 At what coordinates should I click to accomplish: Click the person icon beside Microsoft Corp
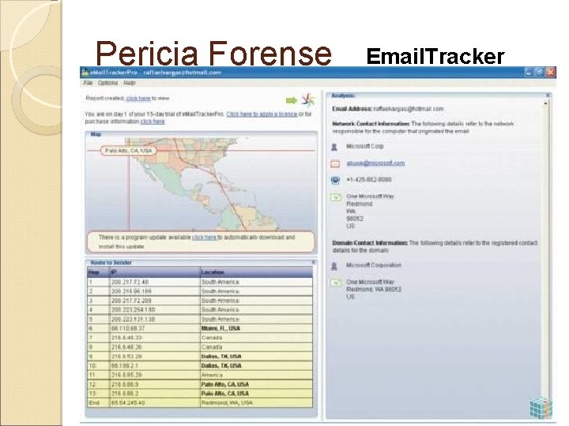tap(334, 147)
